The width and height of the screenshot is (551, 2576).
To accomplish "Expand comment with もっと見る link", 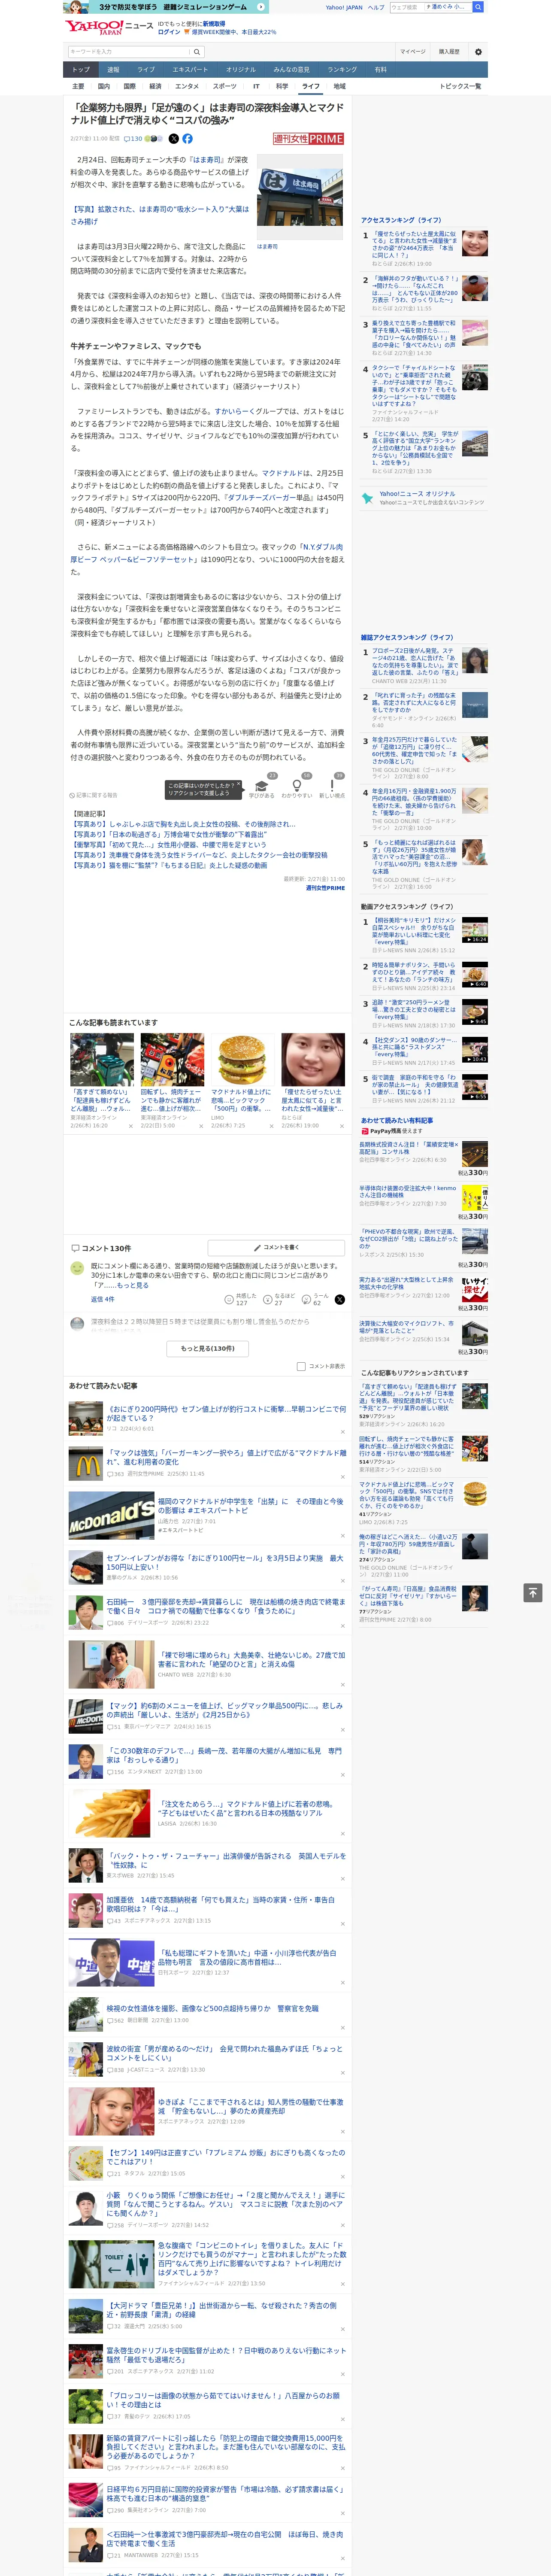I will click(134, 1285).
